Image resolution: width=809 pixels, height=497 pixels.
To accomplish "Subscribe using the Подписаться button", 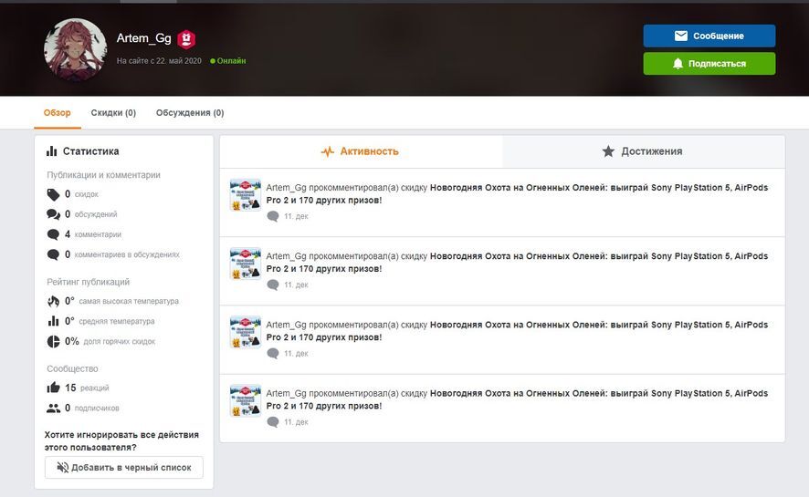I will pyautogui.click(x=709, y=64).
